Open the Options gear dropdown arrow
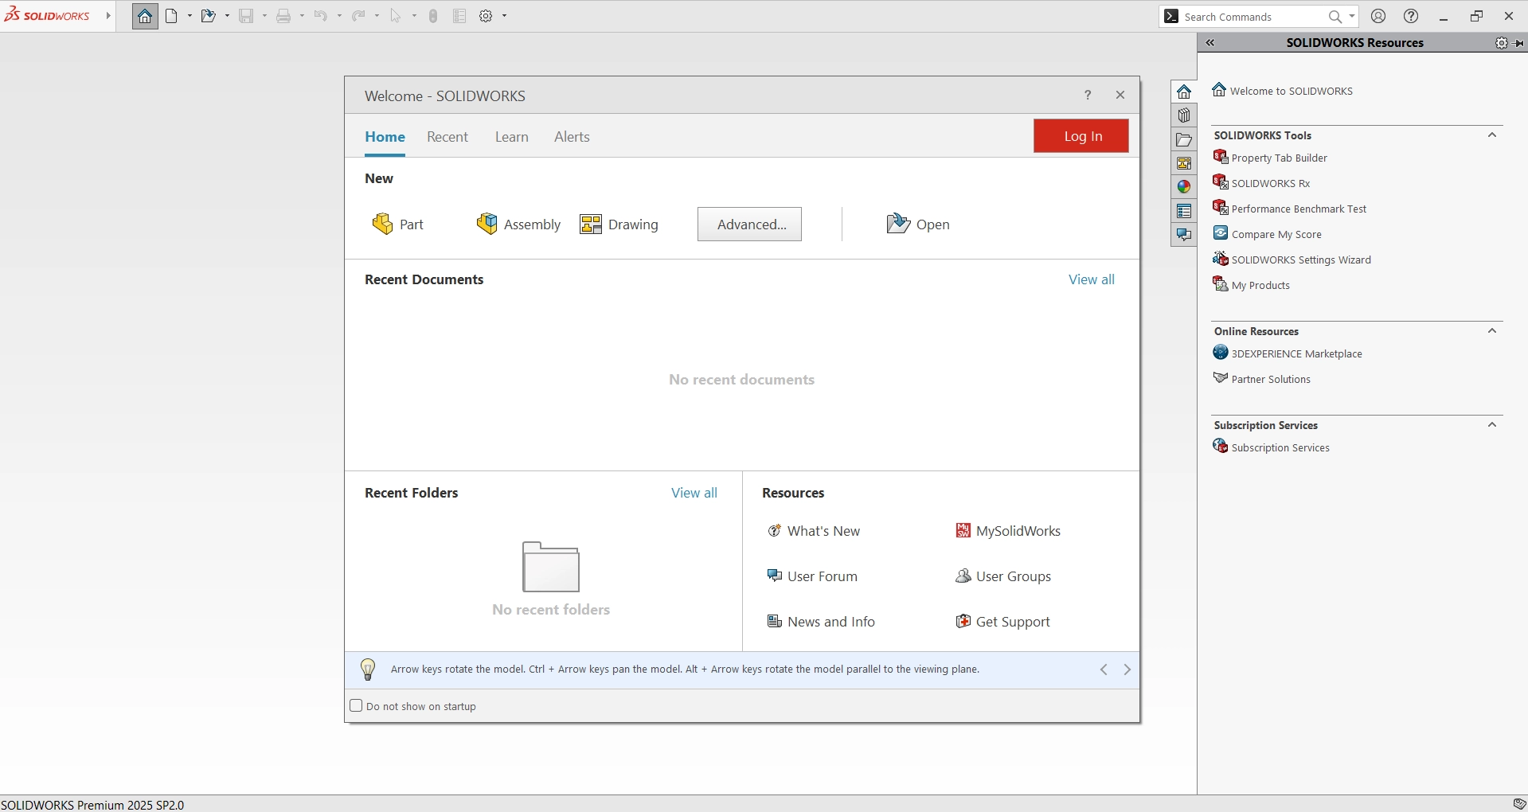 point(505,16)
